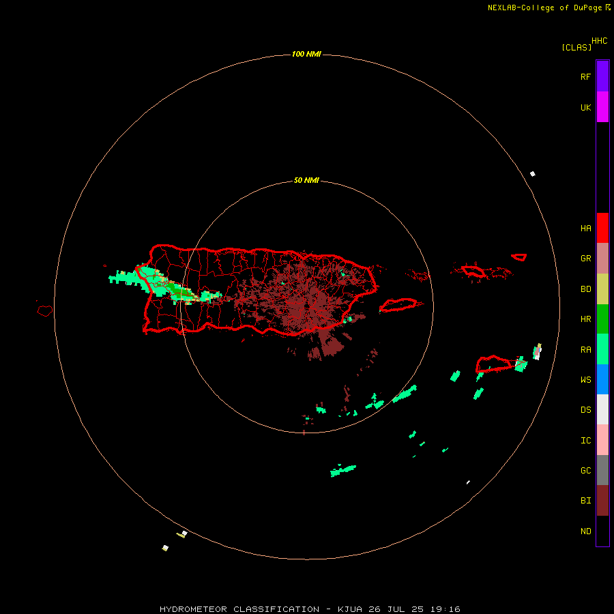The height and width of the screenshot is (614, 614).
Task: Click the NEXLAB-College of DuPage credit text
Action: pos(544,8)
